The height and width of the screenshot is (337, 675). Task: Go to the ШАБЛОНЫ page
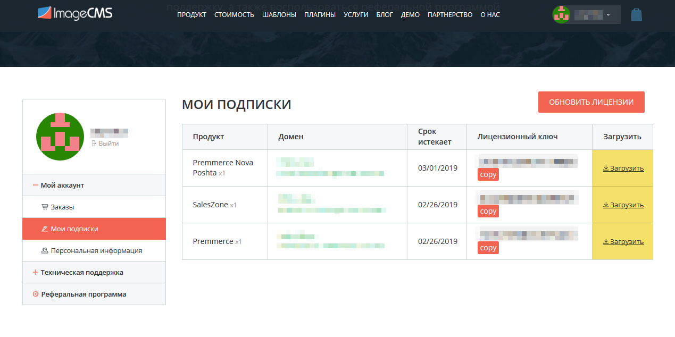(279, 15)
